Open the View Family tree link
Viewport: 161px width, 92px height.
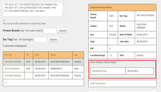coord(98,83)
